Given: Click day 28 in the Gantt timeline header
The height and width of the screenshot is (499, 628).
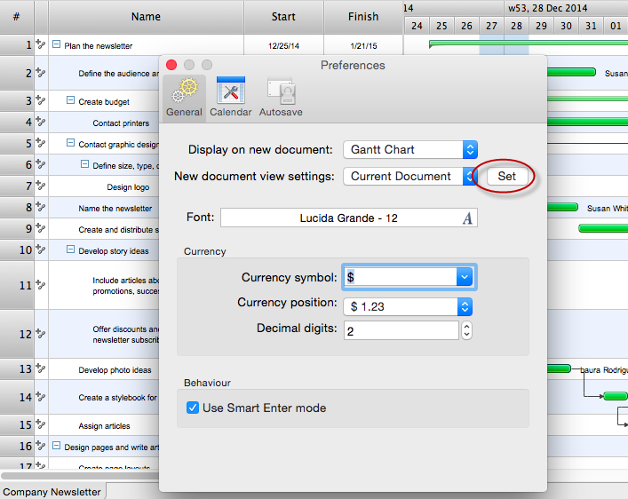Looking at the screenshot, I should [516, 26].
